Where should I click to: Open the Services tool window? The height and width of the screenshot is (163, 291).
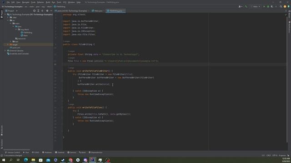[72, 153]
